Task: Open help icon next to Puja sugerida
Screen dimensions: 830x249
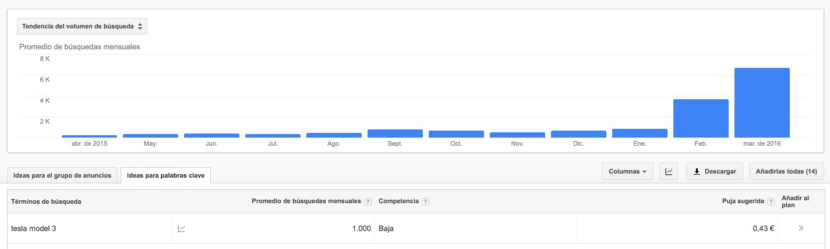Action: pos(771,201)
